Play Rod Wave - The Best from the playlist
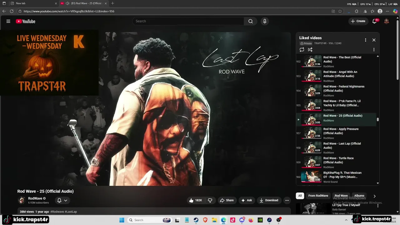 click(336, 61)
